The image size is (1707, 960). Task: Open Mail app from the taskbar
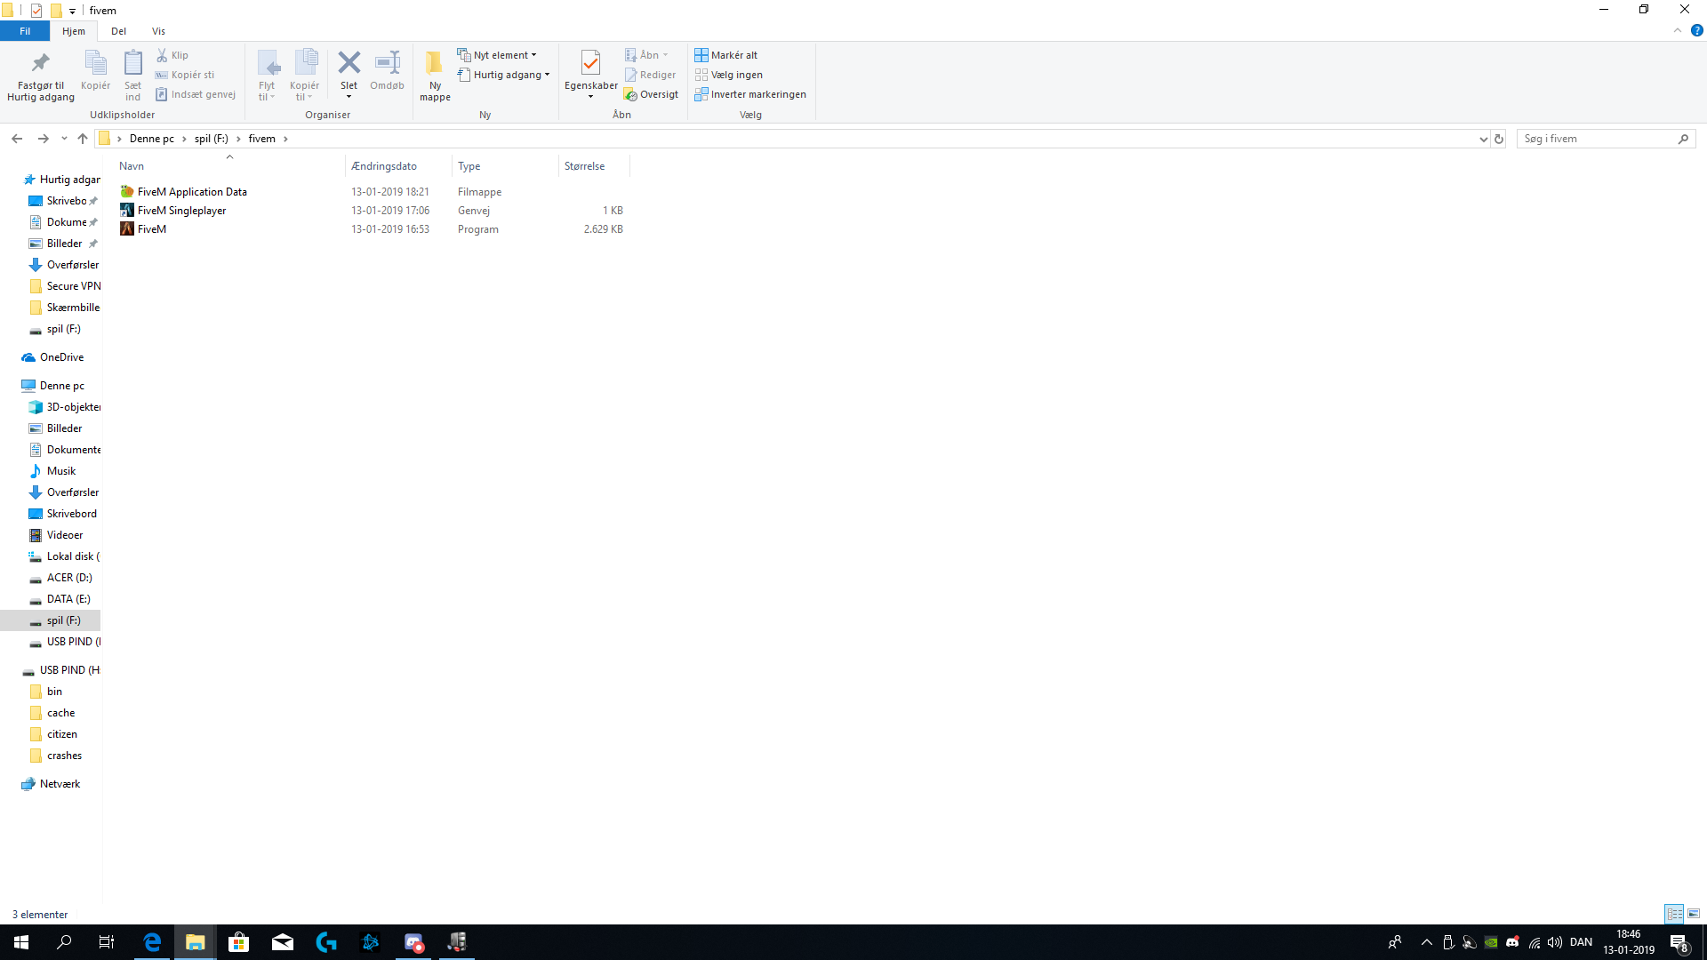click(x=283, y=942)
